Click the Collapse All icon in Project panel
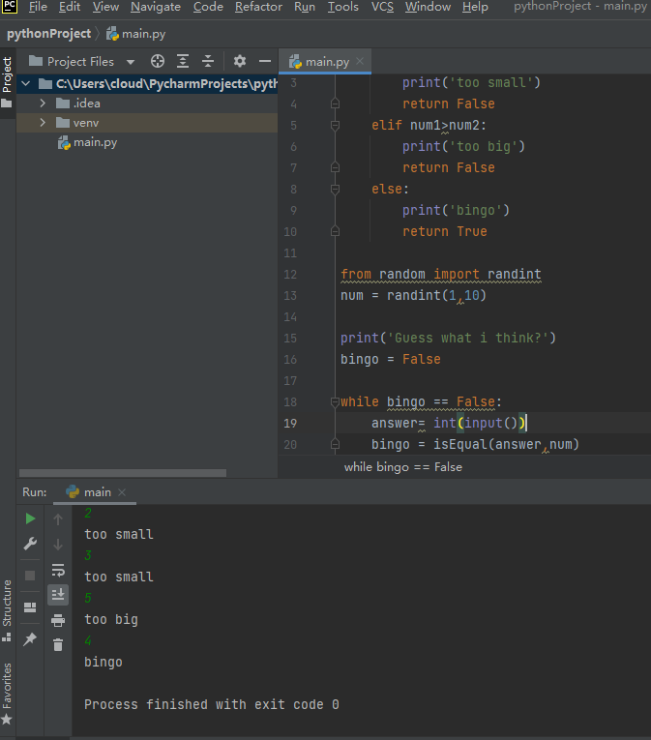Image resolution: width=651 pixels, height=740 pixels. point(207,61)
